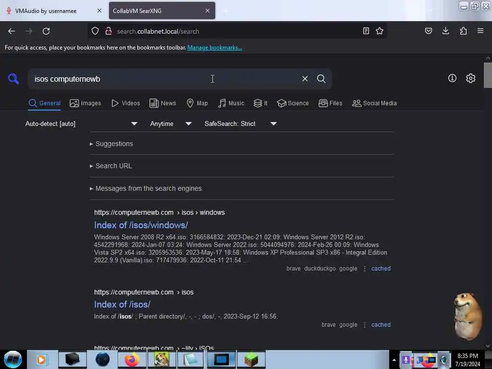
Task: Click the page vertical scrollbar thumb
Action: [488, 75]
